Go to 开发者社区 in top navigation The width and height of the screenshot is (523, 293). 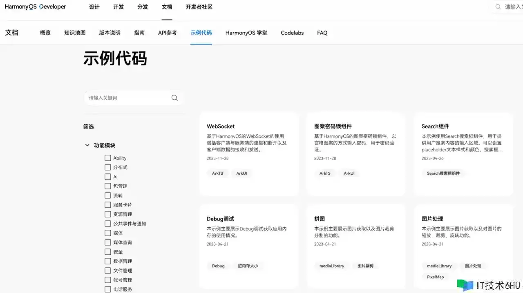pyautogui.click(x=199, y=7)
